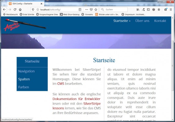
Task: Click the America Design logo
Action: tap(25, 25)
